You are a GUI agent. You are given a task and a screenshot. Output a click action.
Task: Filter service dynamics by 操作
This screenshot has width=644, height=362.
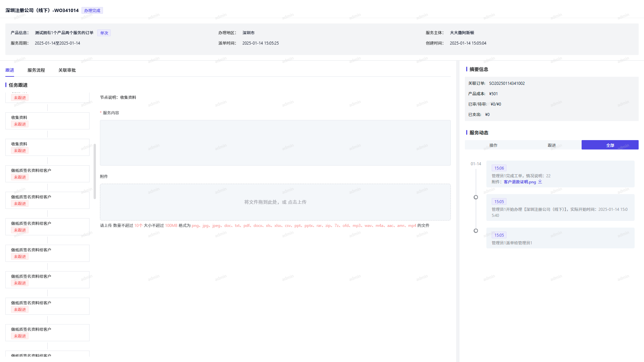493,145
